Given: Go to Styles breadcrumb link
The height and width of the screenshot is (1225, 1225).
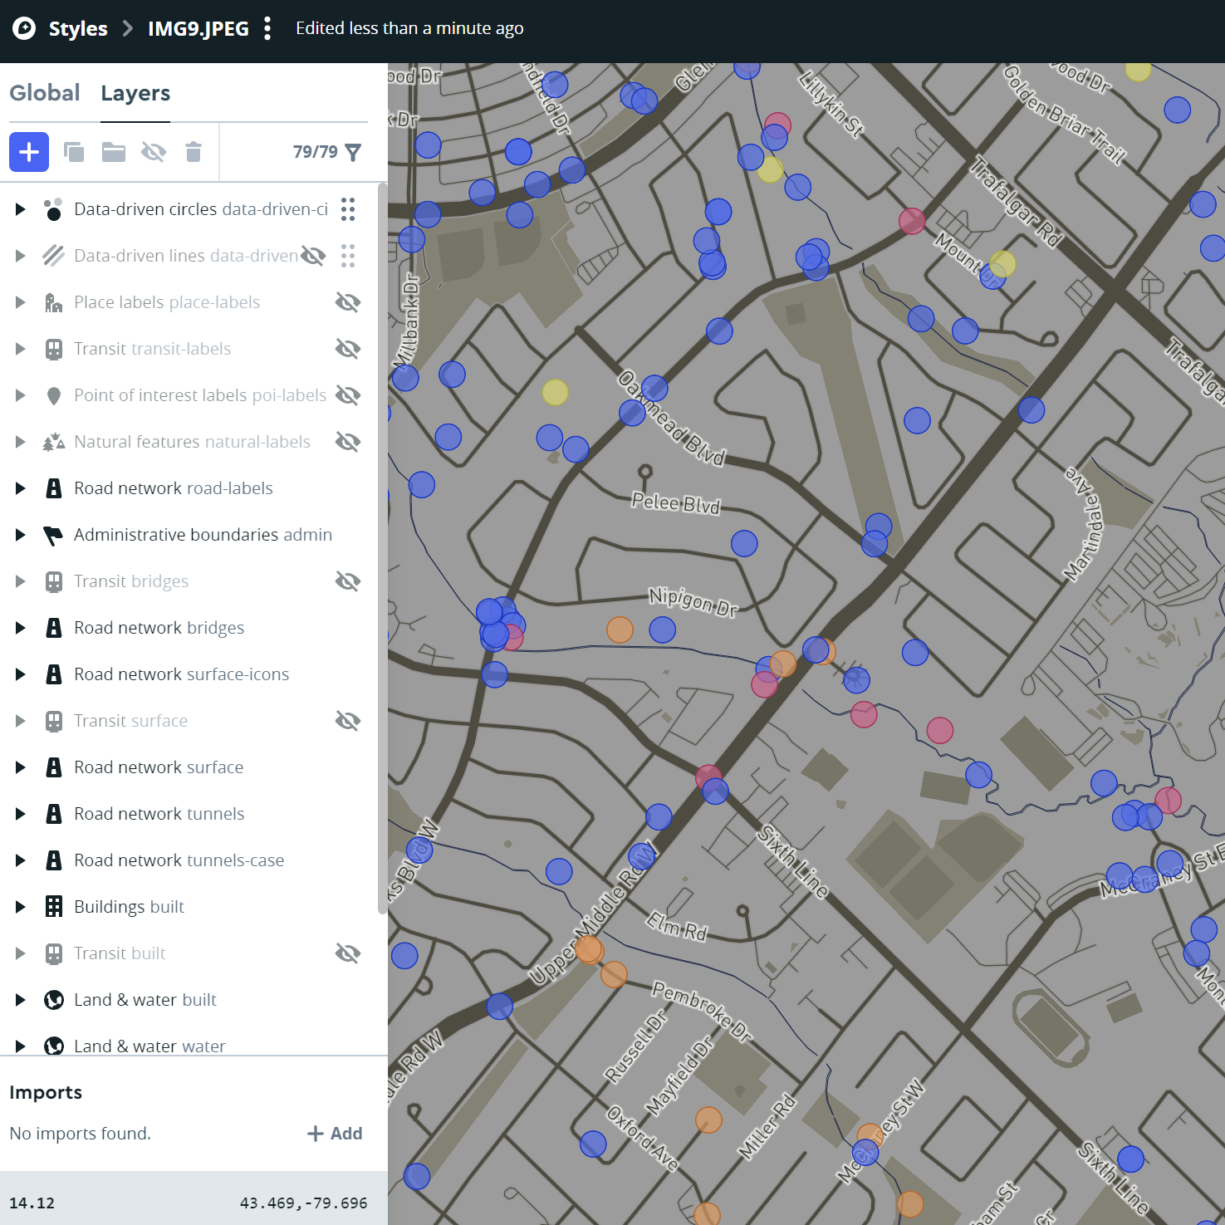Looking at the screenshot, I should tap(78, 29).
